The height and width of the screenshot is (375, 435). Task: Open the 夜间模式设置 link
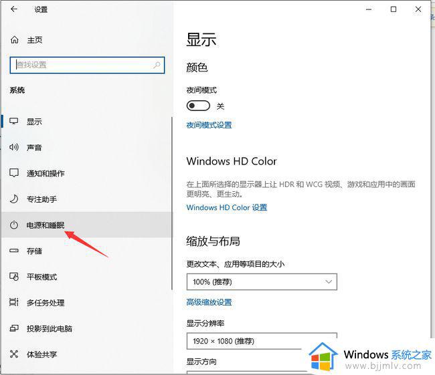point(209,125)
